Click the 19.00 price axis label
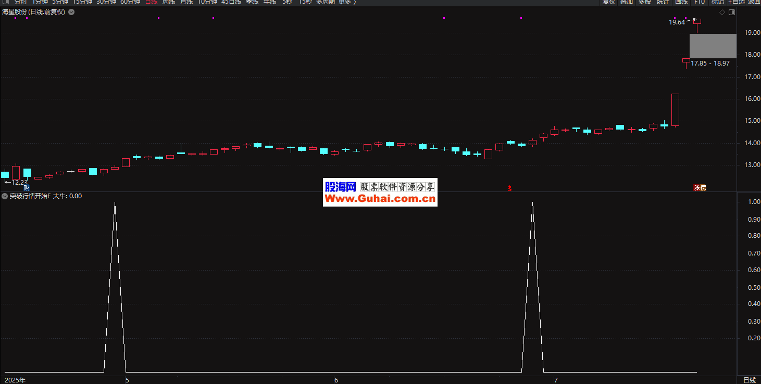 752,33
